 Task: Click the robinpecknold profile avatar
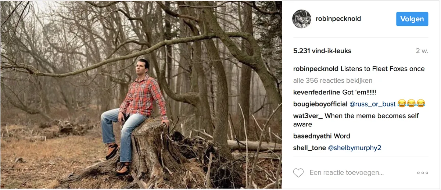tap(301, 19)
